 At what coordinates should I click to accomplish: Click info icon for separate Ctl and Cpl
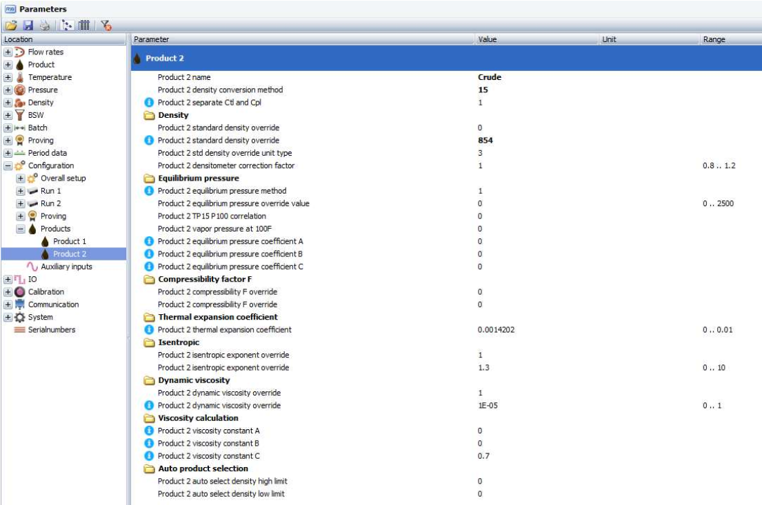tap(149, 103)
